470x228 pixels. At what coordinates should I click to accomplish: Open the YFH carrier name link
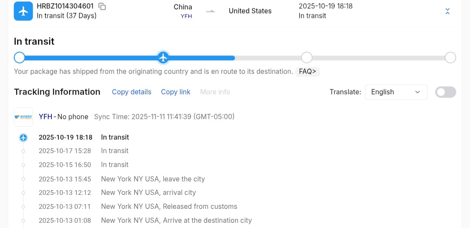click(x=45, y=117)
